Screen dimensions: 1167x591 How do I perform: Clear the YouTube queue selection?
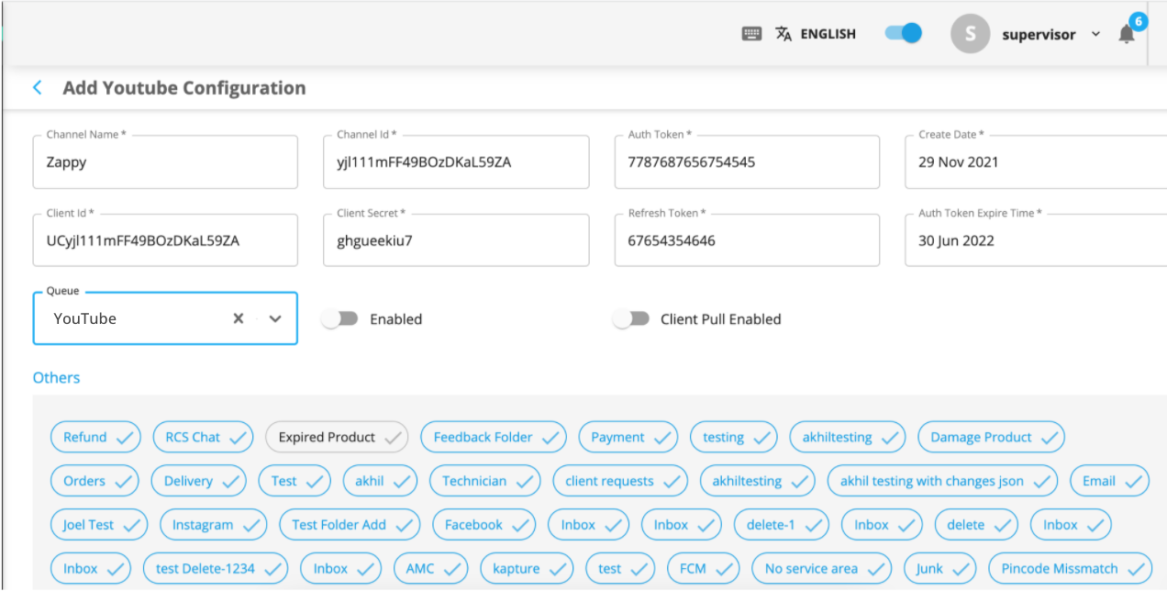[239, 318]
